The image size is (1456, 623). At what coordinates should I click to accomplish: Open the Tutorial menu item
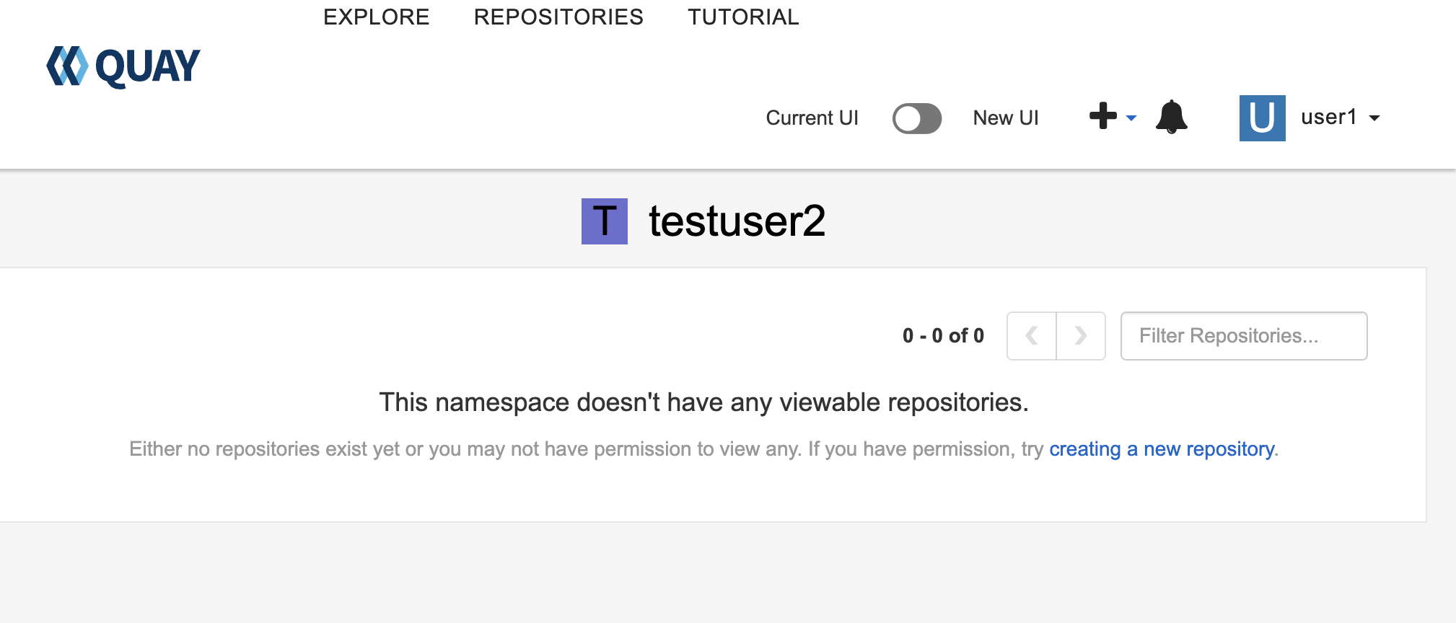[x=743, y=17]
